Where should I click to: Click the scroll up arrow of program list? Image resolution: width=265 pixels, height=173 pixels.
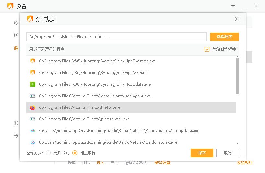(237, 57)
